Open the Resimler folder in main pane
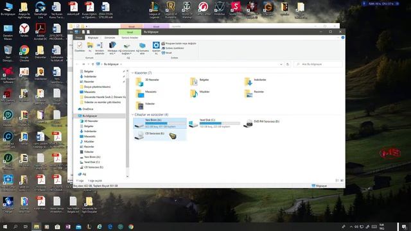This screenshot has width=411, height=231. (254, 94)
